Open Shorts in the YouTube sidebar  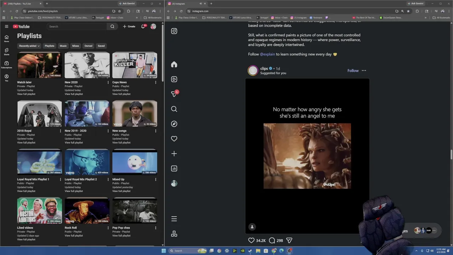[x=6, y=51]
